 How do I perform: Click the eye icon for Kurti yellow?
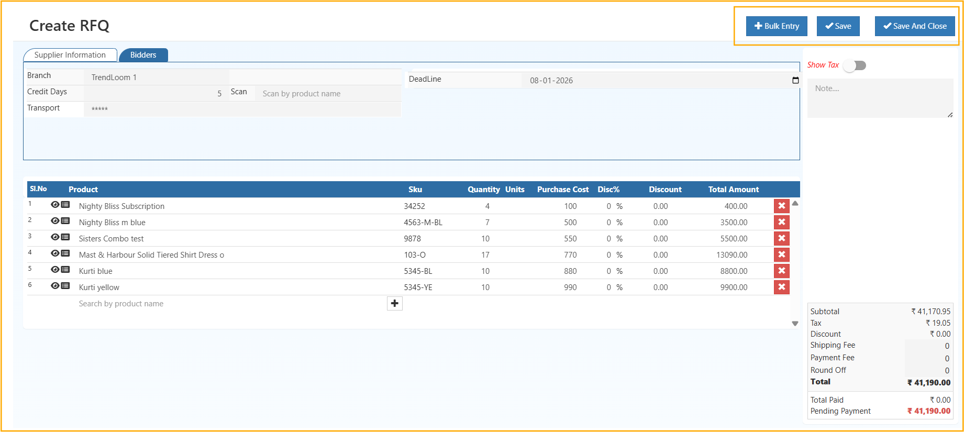pyautogui.click(x=55, y=286)
